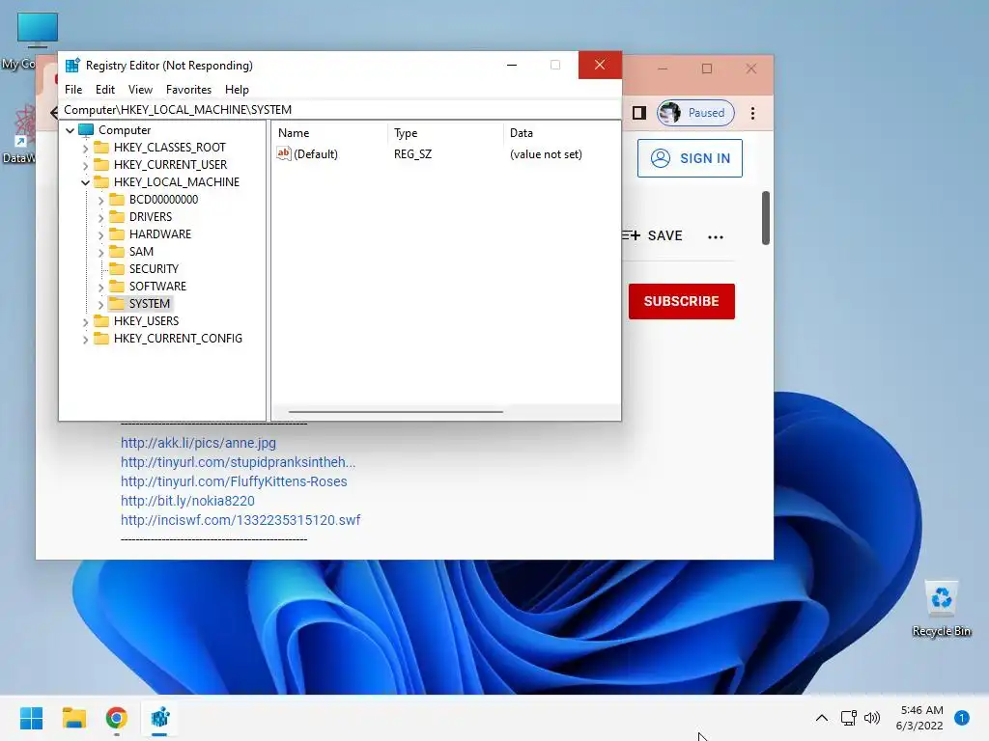Select HKEY_CURRENT_USER in the tree
The width and height of the screenshot is (989, 741).
pos(170,164)
